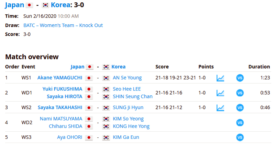Open score graph for Takahashi WS2 match

(x=220, y=108)
